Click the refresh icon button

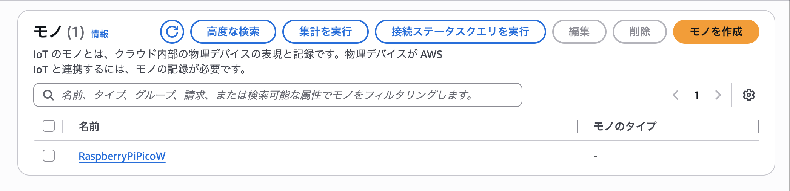point(172,32)
